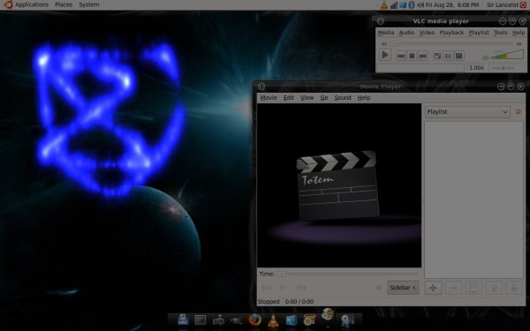This screenshot has height=331, width=530.
Task: Click the Totem clapperboard video area
Action: click(x=339, y=185)
